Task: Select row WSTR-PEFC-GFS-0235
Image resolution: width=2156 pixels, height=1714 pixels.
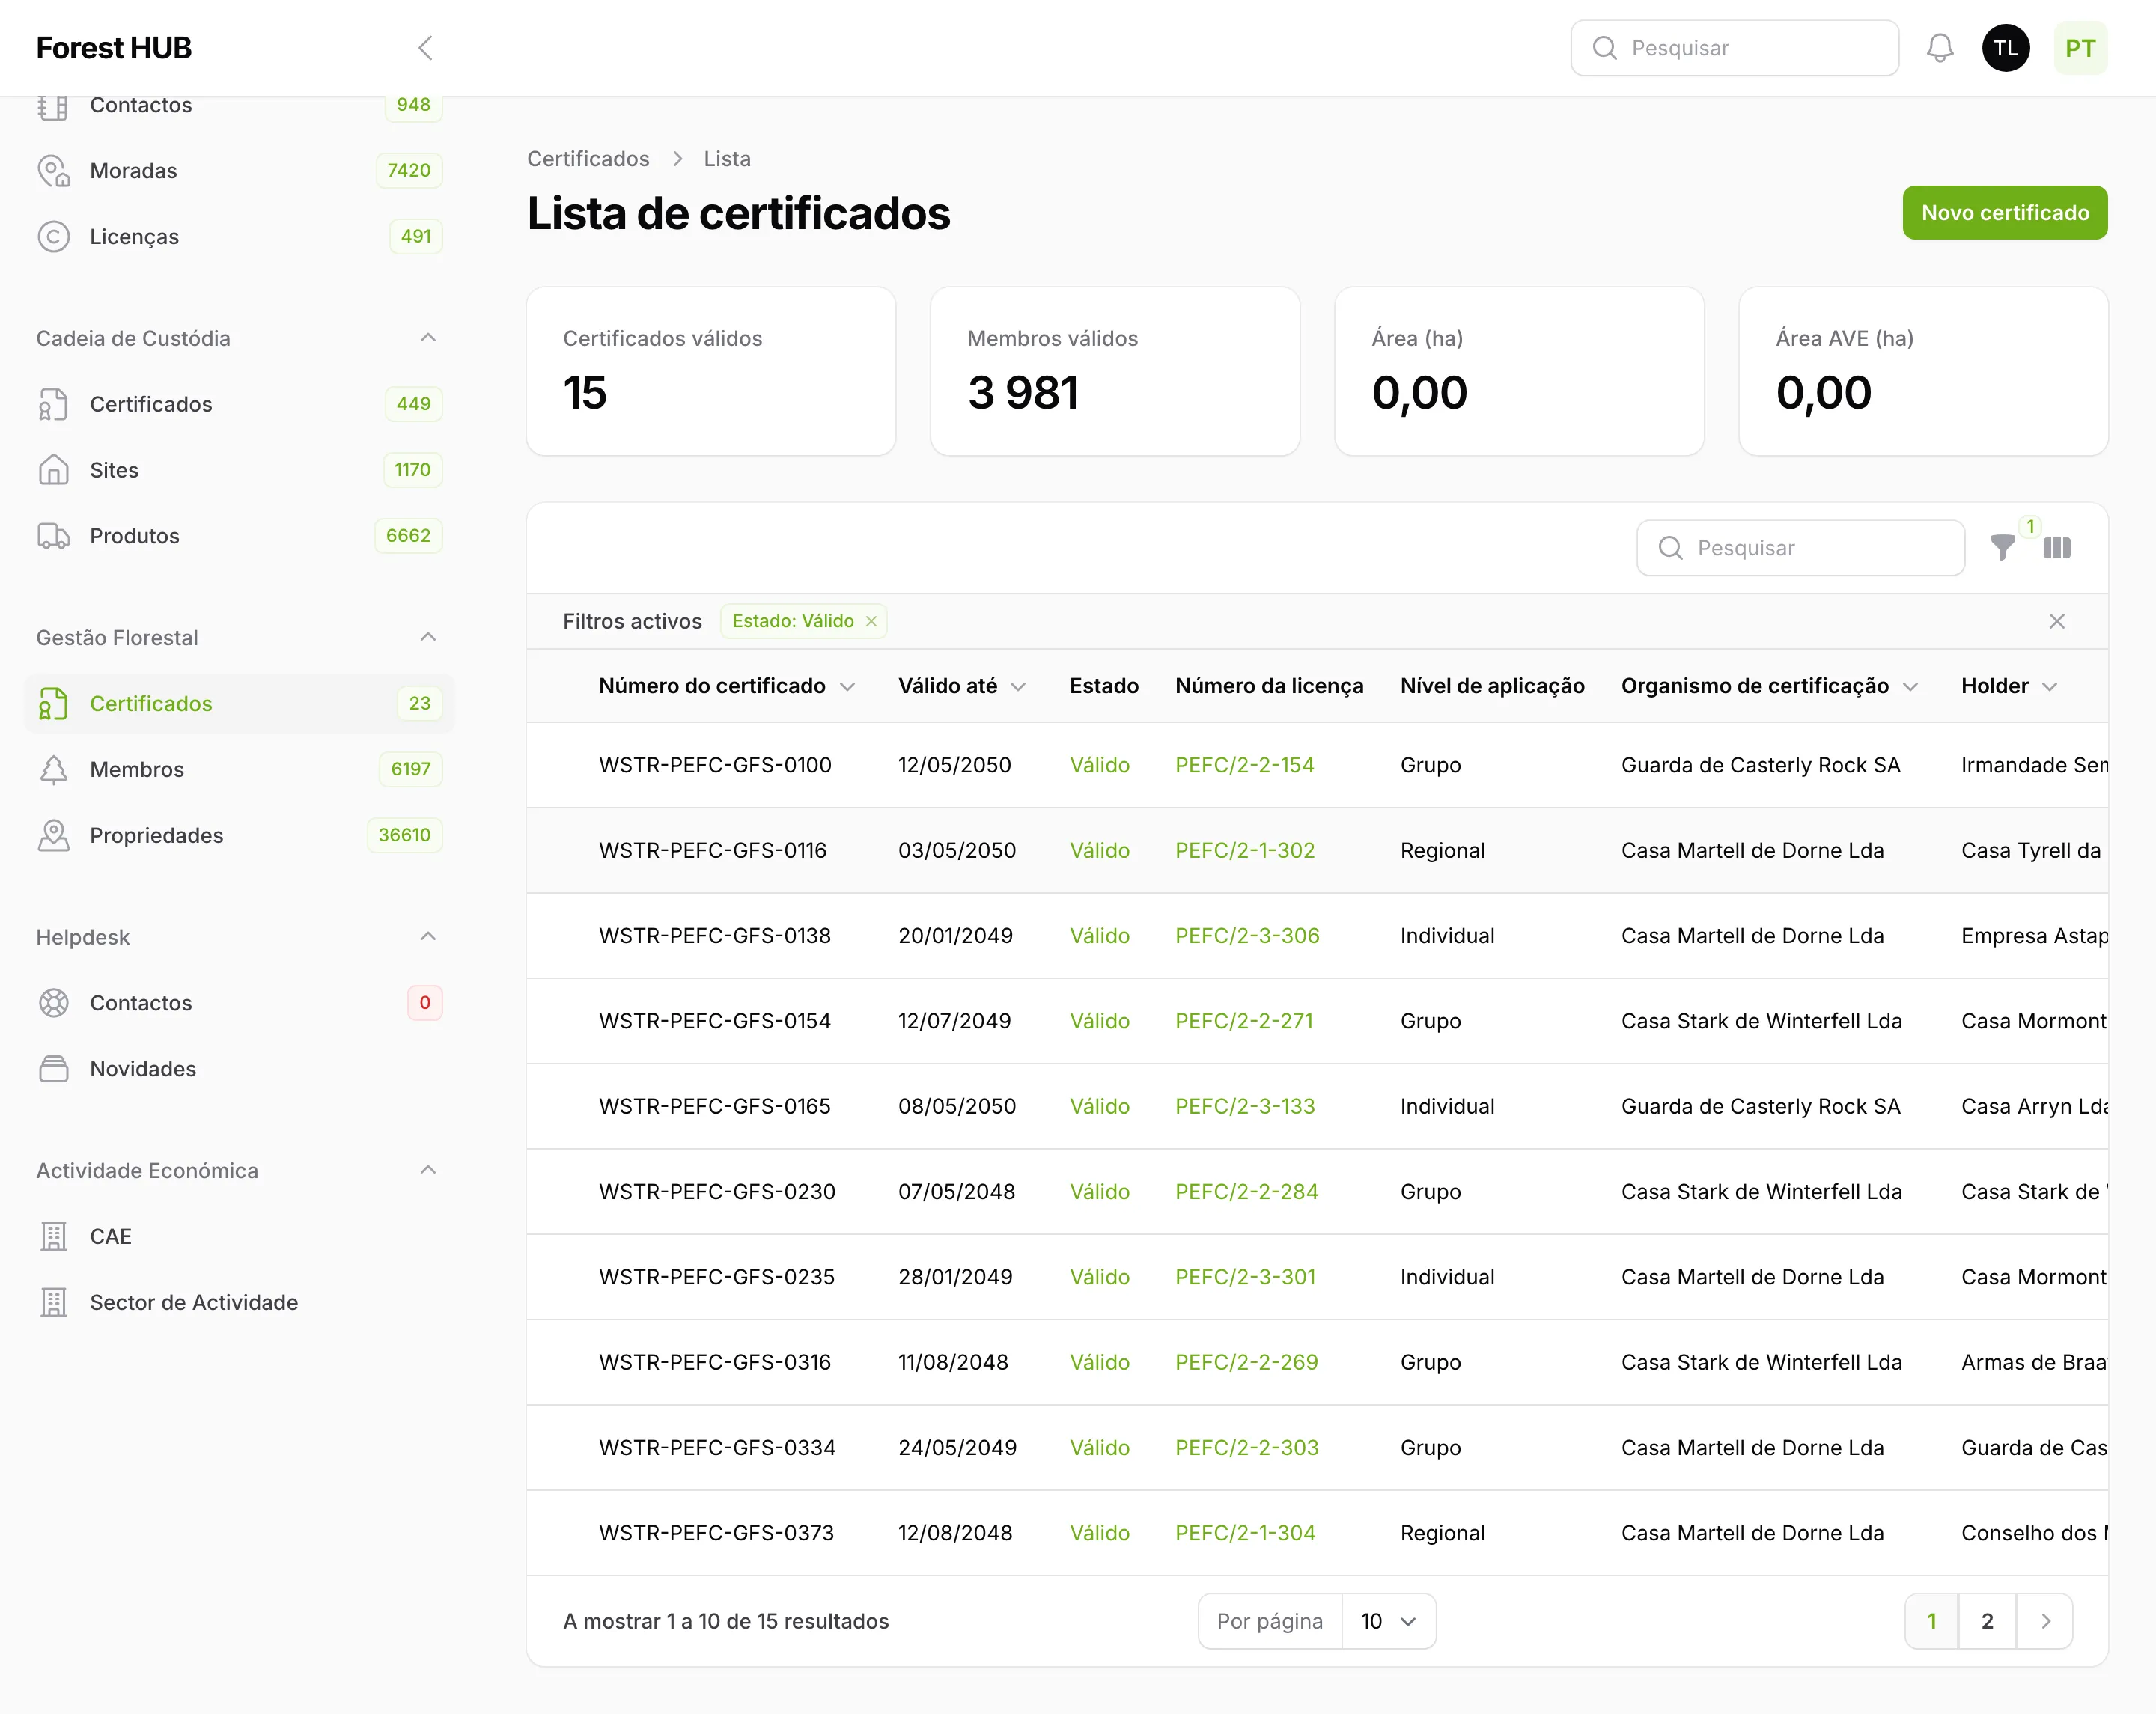Action: [x=1317, y=1277]
